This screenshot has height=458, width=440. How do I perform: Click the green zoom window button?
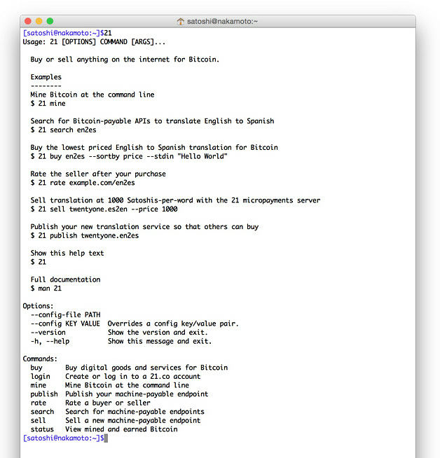click(50, 21)
